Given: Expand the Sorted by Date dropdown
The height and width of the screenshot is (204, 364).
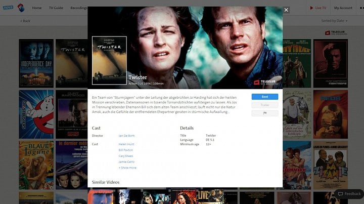Looking at the screenshot, I should 334,21.
